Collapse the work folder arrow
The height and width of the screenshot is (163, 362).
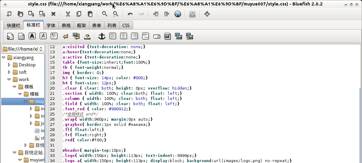(x=9, y=79)
